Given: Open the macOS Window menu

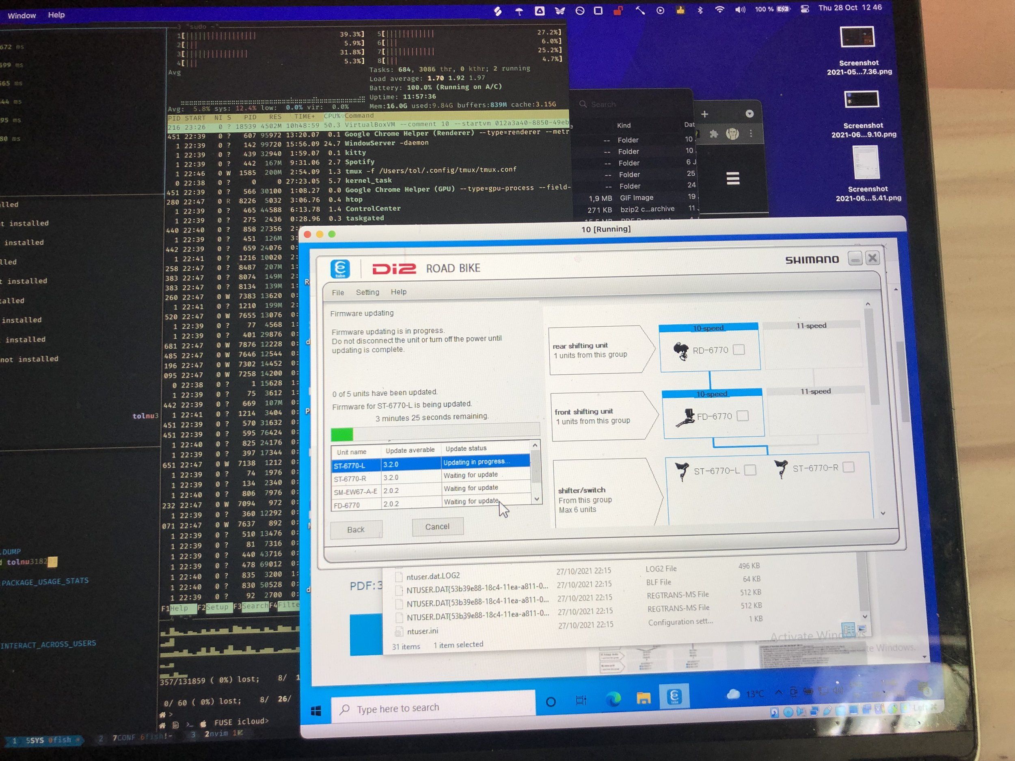Looking at the screenshot, I should (22, 15).
